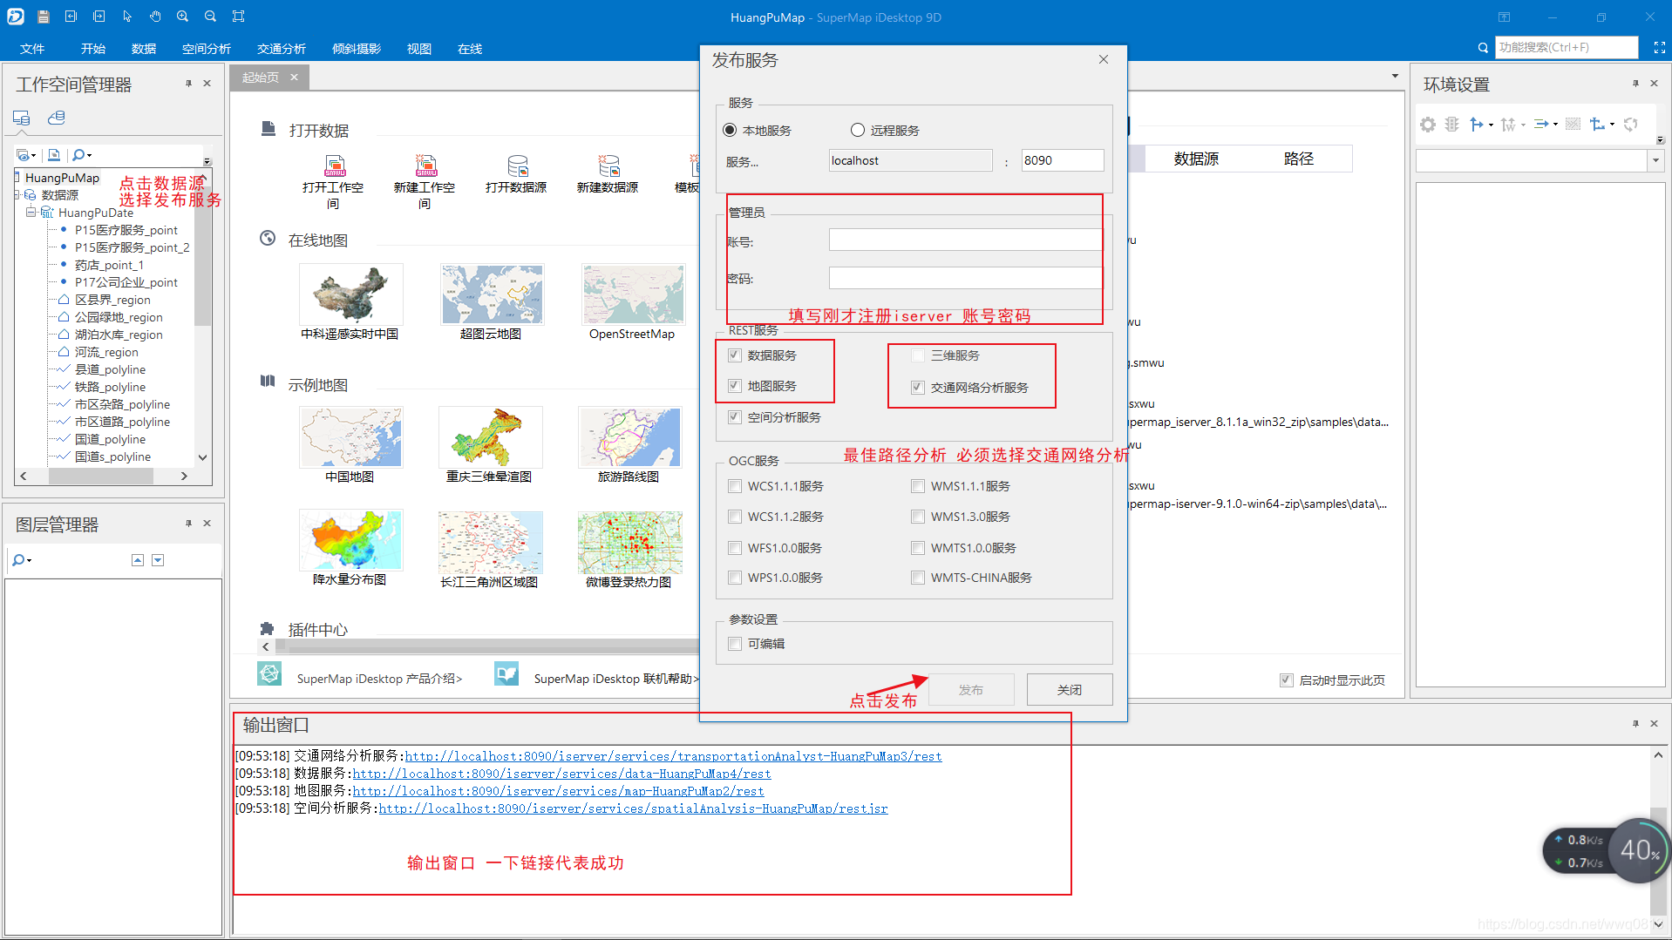Click the open datasource icon on start page

pyautogui.click(x=518, y=166)
